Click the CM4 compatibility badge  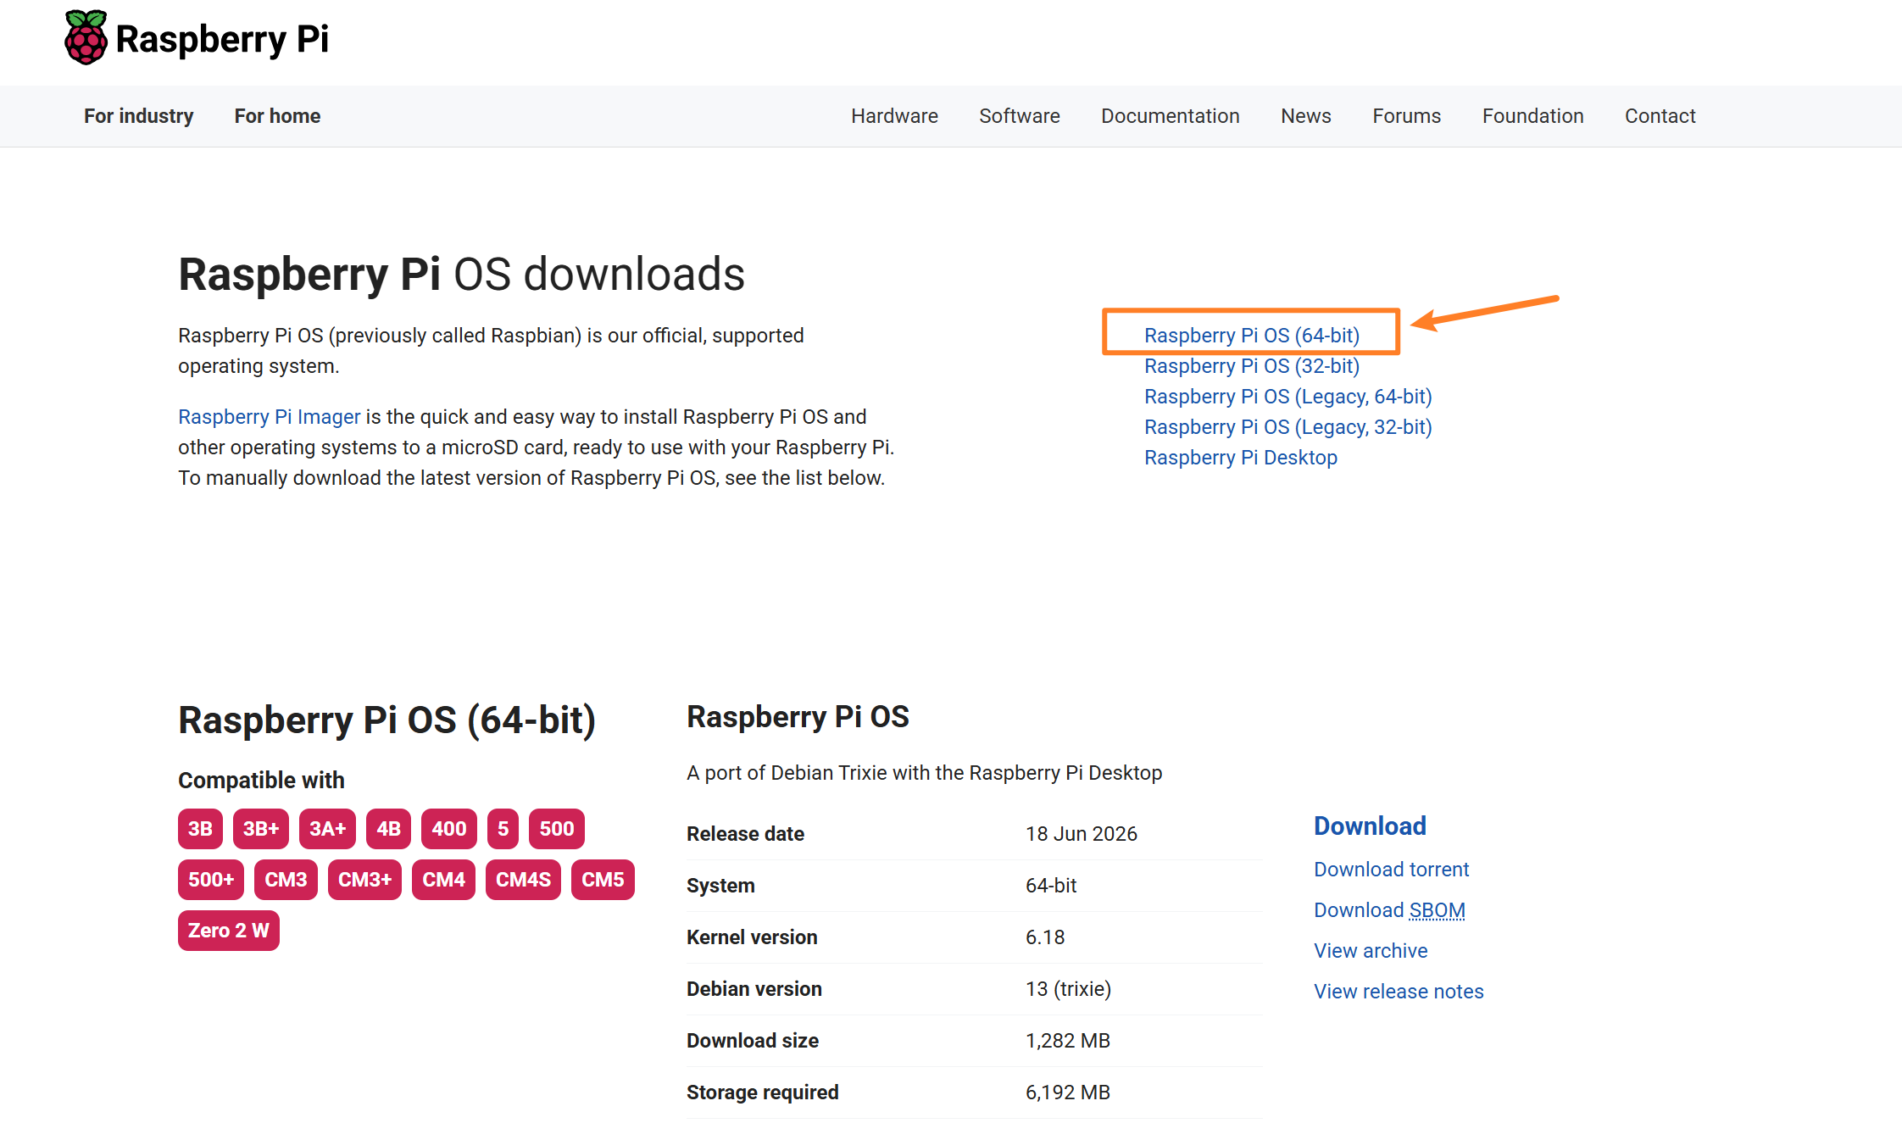443,880
